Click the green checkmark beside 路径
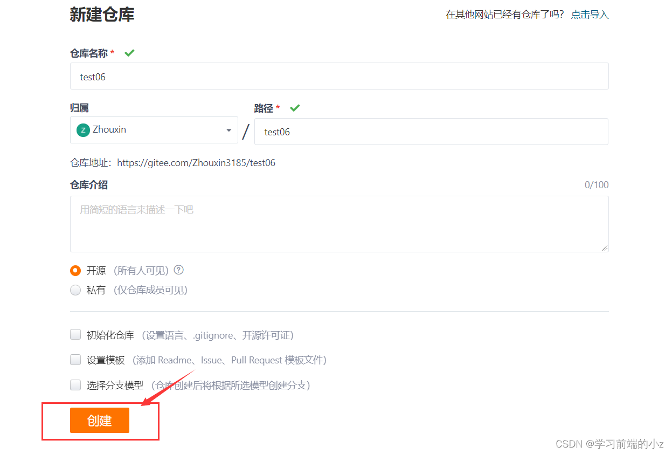This screenshot has height=454, width=672. coord(295,108)
